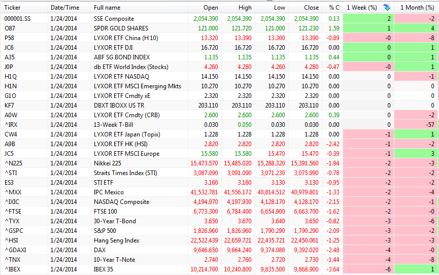
Task: Click the Nikkei 225 name cell
Action: click(x=109, y=163)
